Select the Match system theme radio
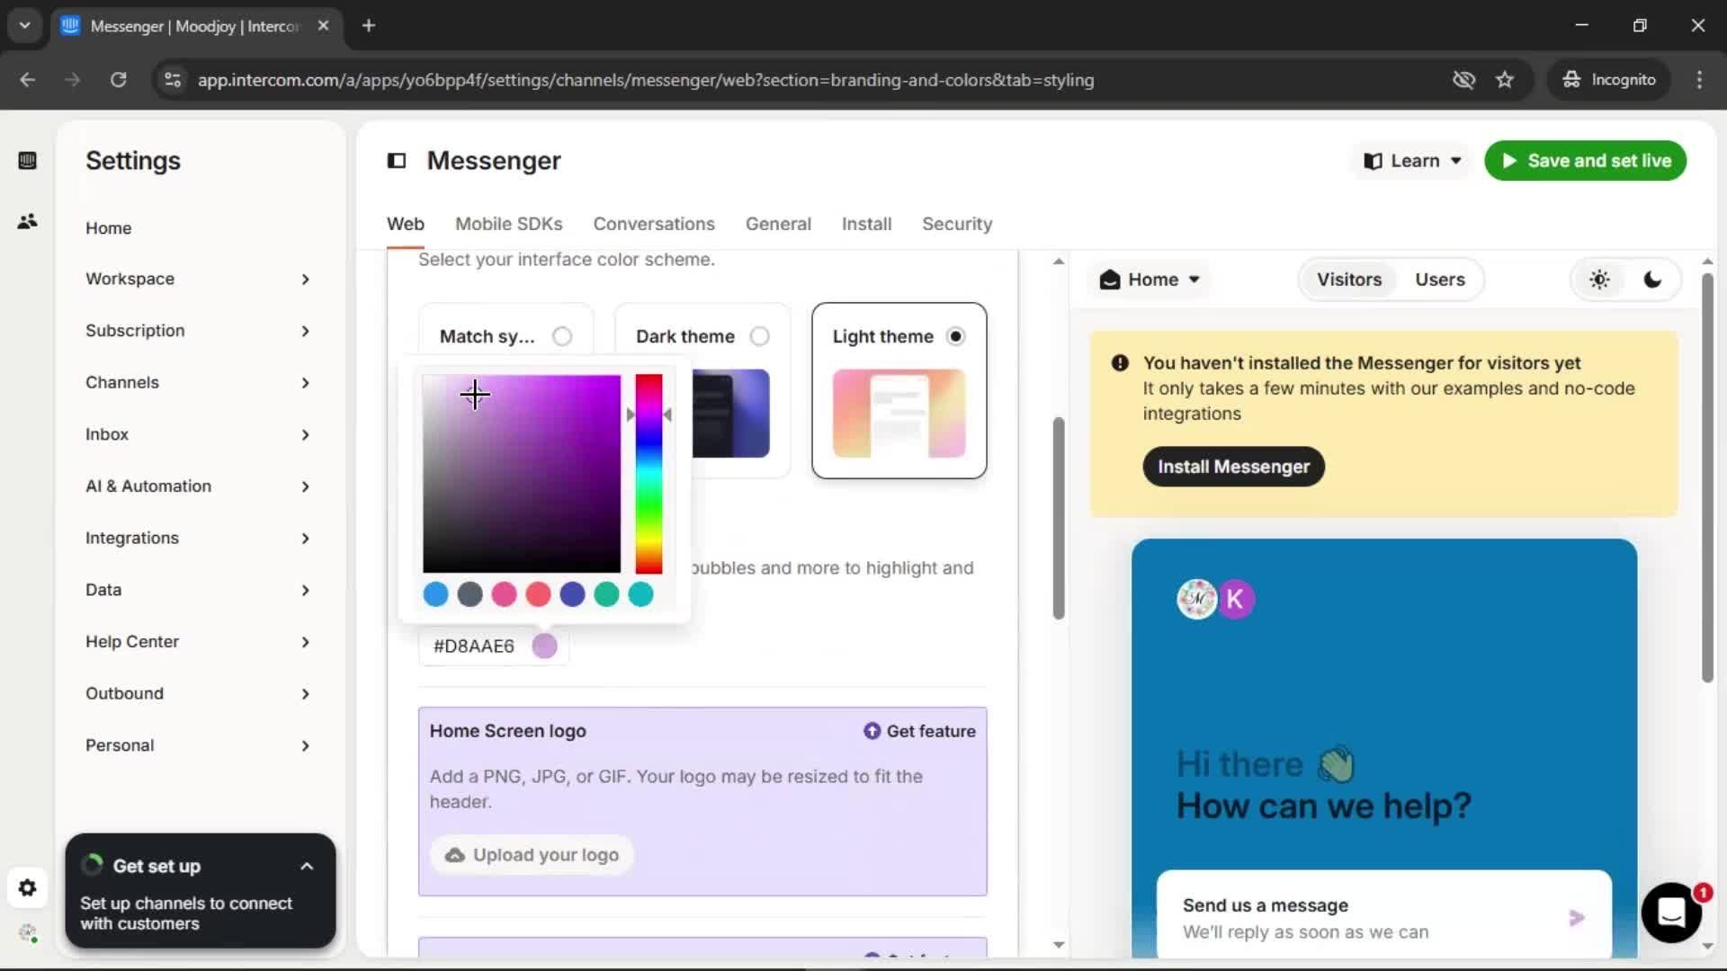Image resolution: width=1727 pixels, height=971 pixels. coord(562,336)
